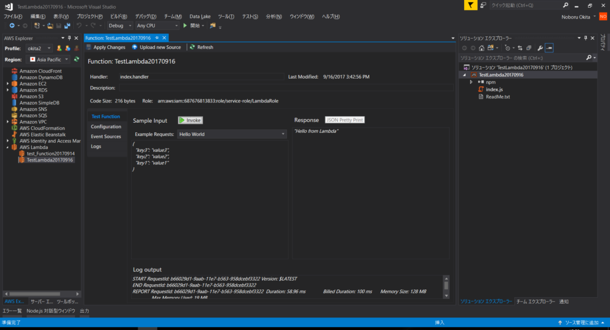This screenshot has height=330, width=610.
Task: Open the Node.js 対話型ウィンドウ bottom tab
Action: 51,311
